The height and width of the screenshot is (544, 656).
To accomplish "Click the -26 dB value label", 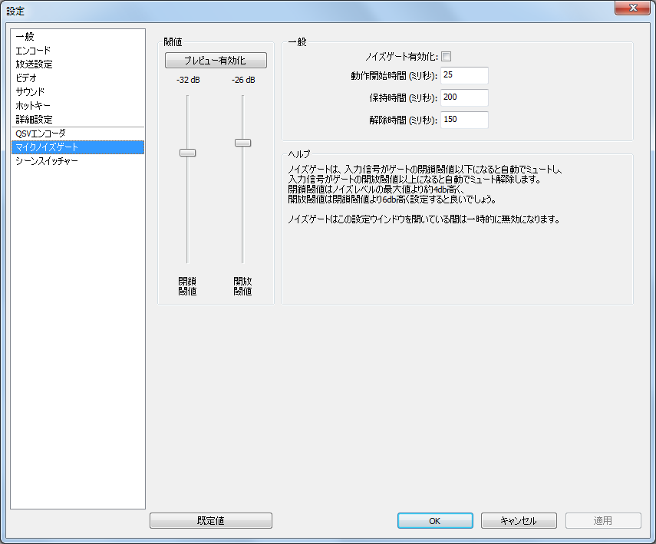I will 243,80.
